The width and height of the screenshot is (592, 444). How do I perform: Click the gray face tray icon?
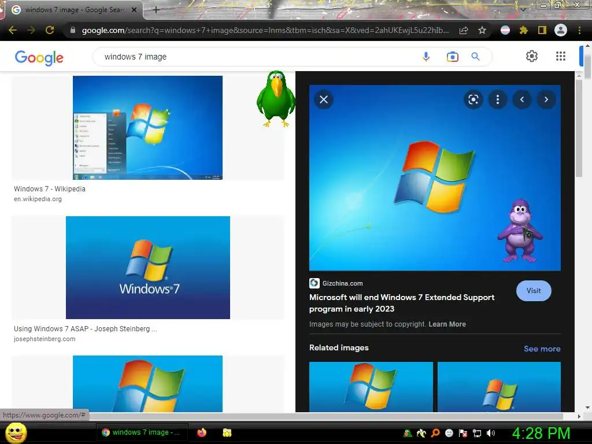click(x=449, y=433)
